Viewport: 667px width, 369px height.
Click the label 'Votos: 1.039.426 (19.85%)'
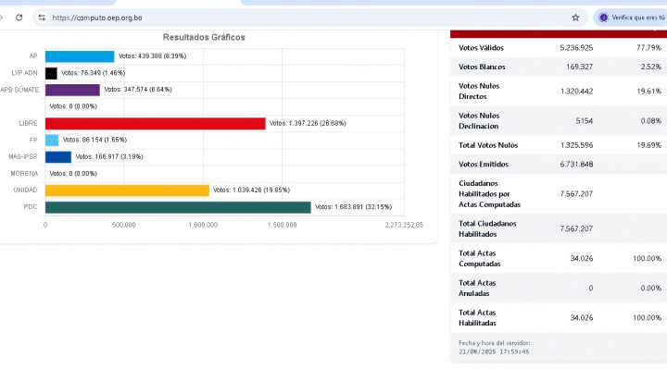click(251, 190)
